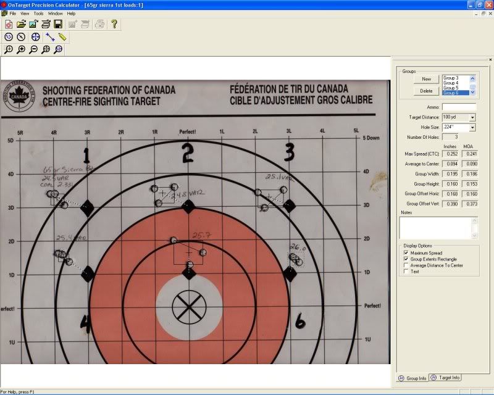The height and width of the screenshot is (395, 494).
Task: Uncheck Maximum Spread display option
Action: 406,253
